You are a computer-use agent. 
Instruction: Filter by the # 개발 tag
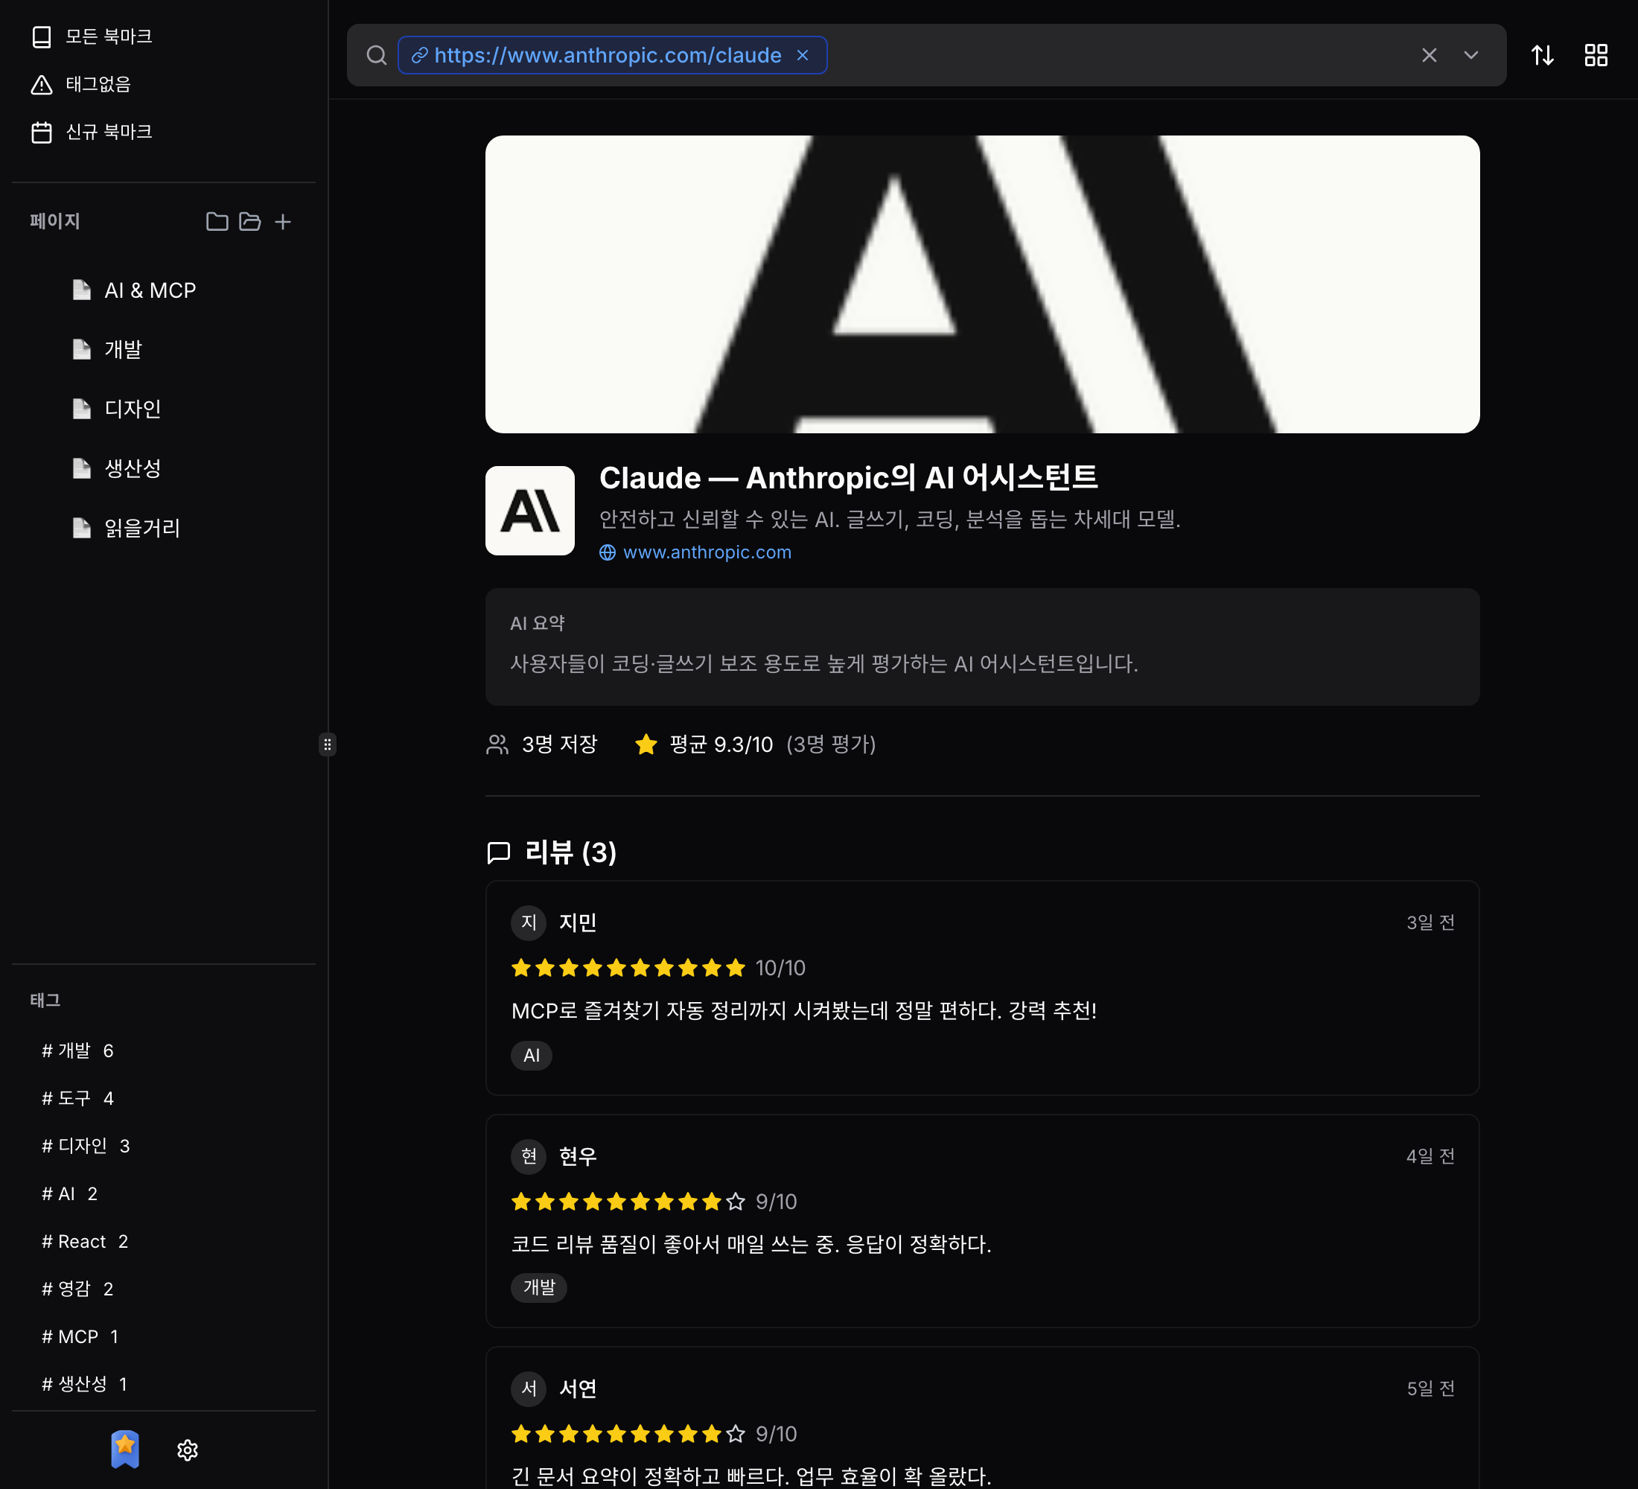pos(78,1050)
